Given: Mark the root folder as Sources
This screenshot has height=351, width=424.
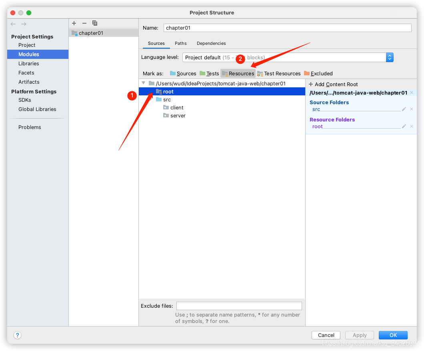Looking at the screenshot, I should tap(186, 73).
